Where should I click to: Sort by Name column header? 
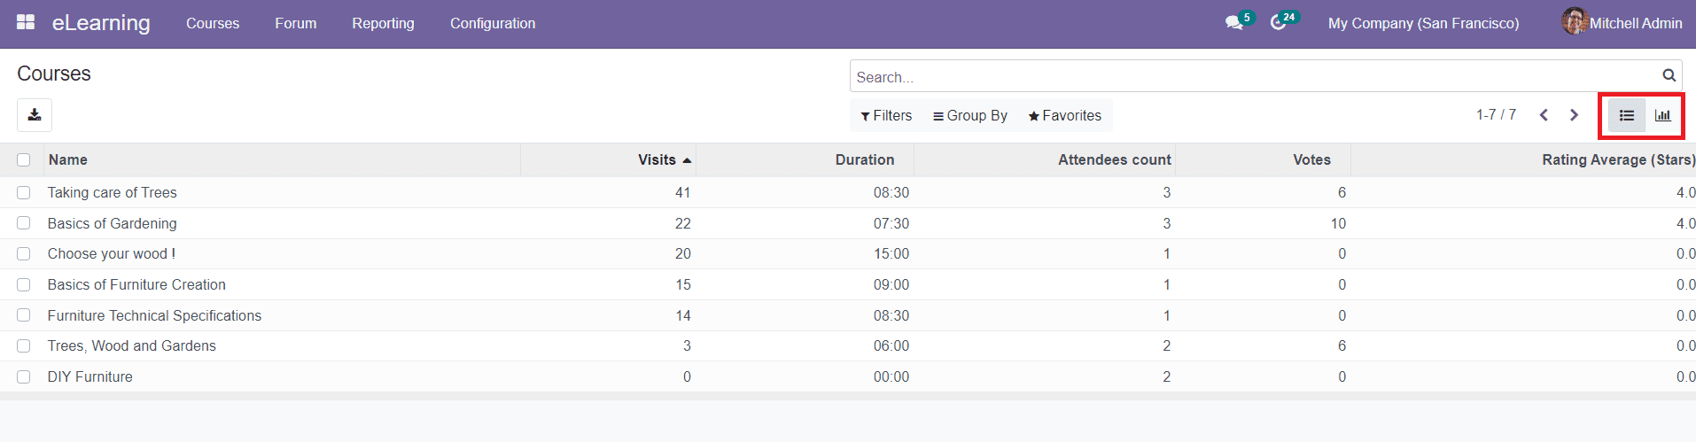(68, 159)
